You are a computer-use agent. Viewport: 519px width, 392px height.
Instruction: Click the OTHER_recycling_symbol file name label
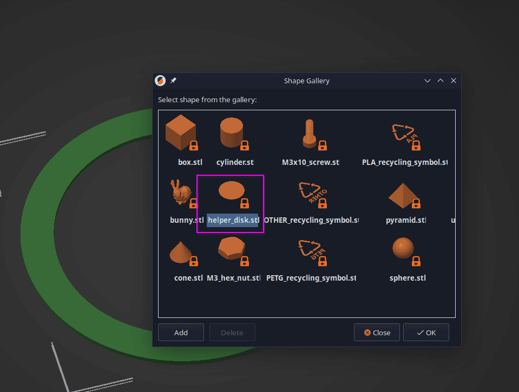(x=311, y=220)
